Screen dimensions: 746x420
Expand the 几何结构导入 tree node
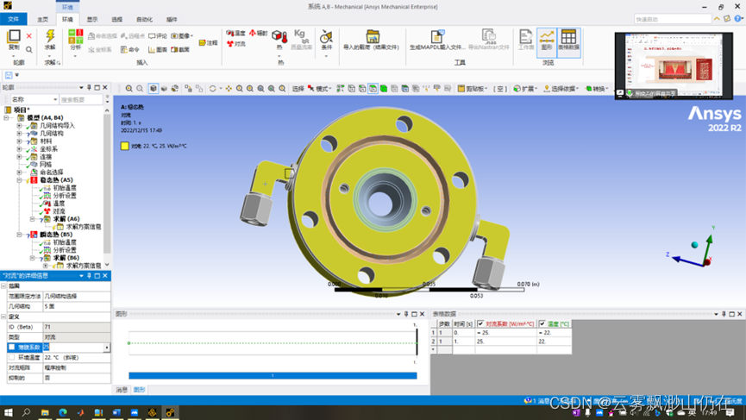(19, 126)
